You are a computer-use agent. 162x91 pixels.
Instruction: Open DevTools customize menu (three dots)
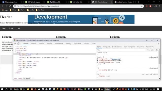pos(158,43)
